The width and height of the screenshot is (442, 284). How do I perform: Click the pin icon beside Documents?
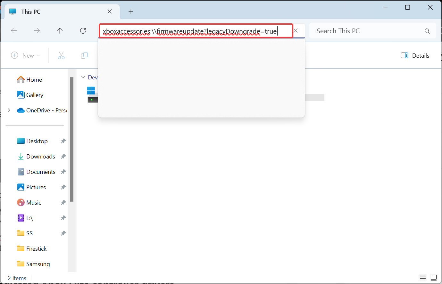click(x=63, y=172)
